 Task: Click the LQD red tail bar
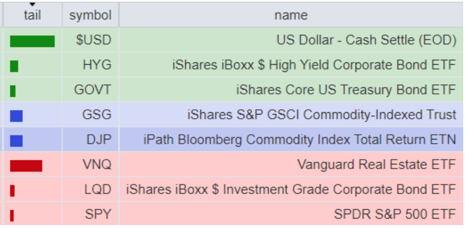12,191
